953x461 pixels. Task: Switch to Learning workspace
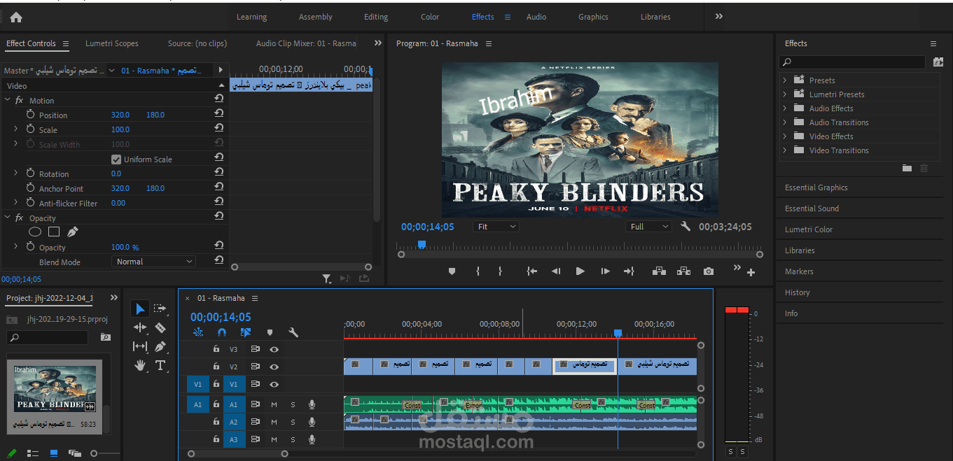(x=251, y=17)
